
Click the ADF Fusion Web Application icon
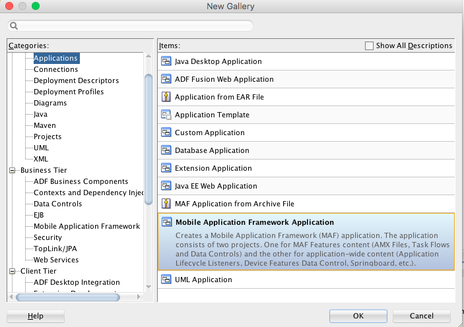coord(166,79)
